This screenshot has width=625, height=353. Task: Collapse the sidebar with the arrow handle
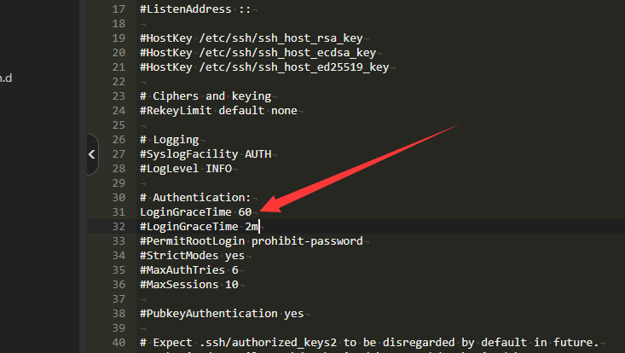tap(92, 154)
